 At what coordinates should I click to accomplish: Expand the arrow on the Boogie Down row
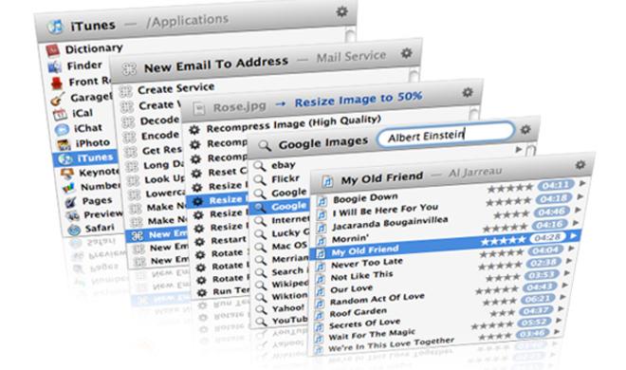(x=582, y=183)
